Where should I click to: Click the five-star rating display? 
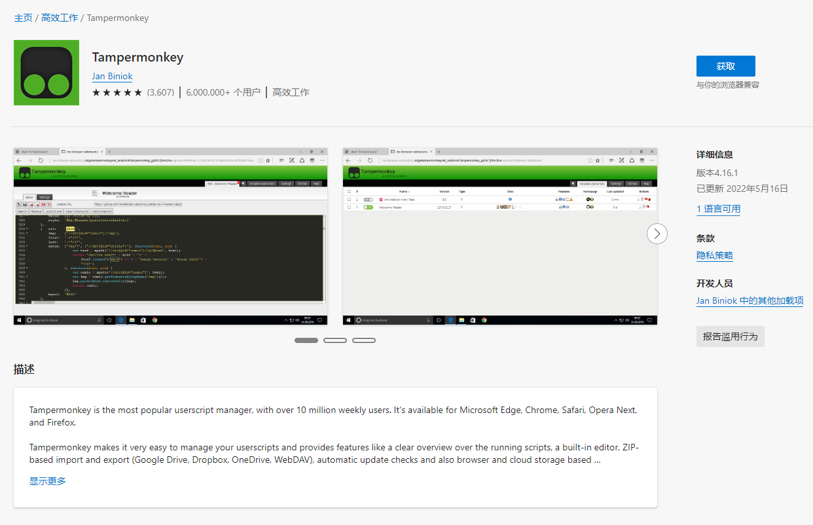[117, 92]
